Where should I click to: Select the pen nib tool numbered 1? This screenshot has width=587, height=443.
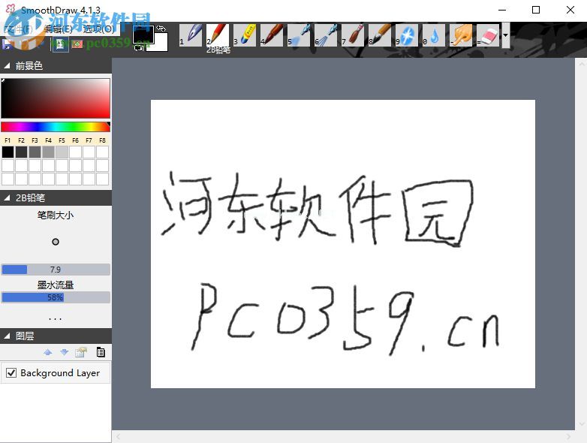191,35
